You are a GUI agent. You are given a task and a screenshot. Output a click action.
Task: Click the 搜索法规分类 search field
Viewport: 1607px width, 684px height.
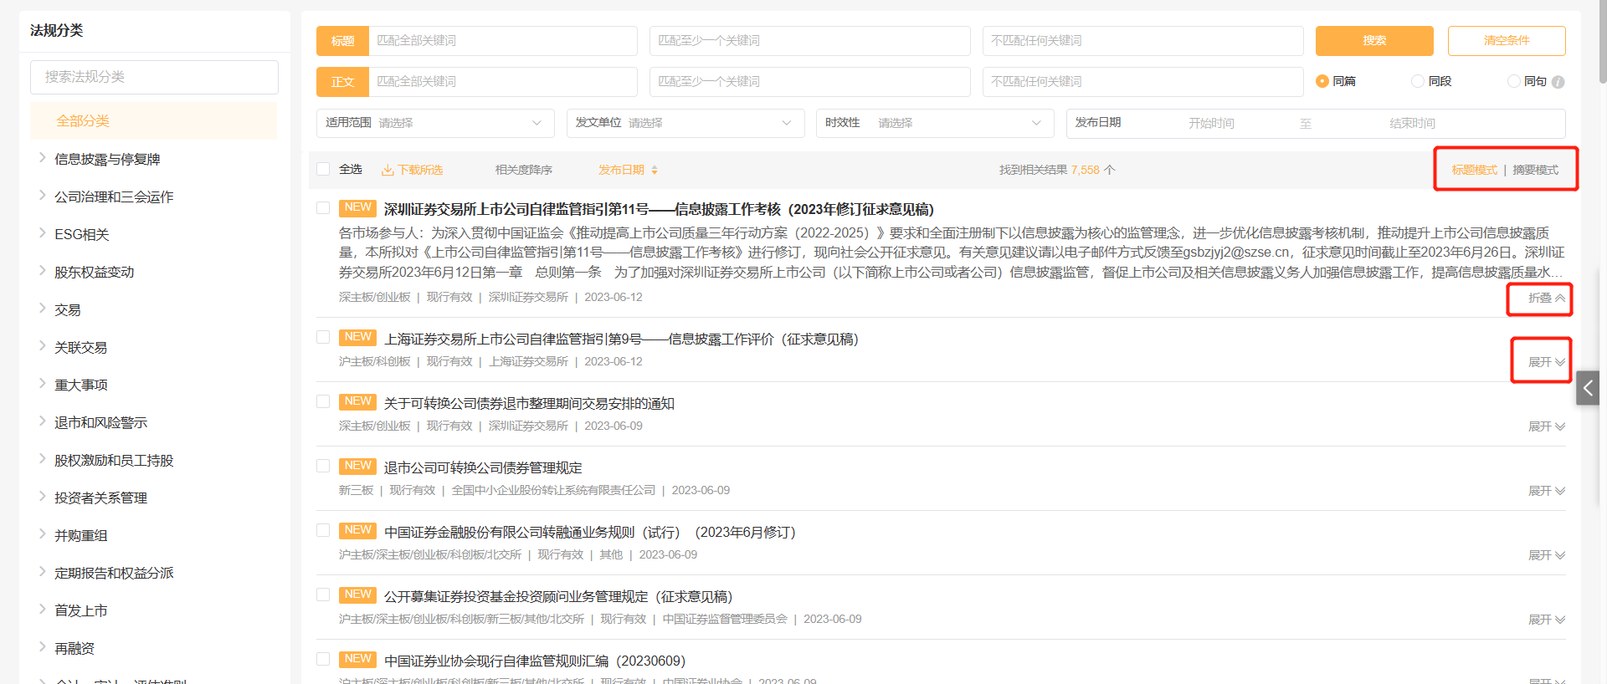154,77
